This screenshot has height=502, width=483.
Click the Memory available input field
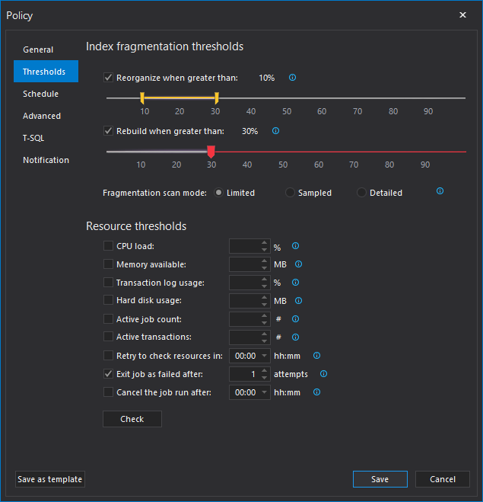pos(244,264)
